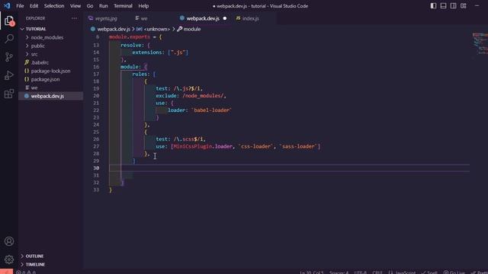Image resolution: width=488 pixels, height=274 pixels.
Task: Click the Go Live status bar button
Action: pos(454,272)
